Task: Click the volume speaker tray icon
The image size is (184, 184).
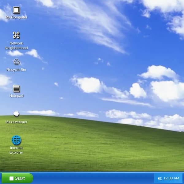Action: click(x=160, y=178)
